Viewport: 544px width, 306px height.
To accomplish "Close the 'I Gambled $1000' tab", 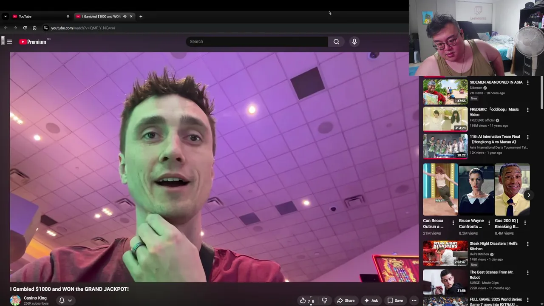I will point(131,17).
